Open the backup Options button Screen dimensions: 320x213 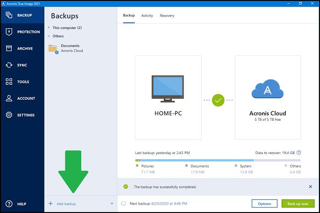pos(264,204)
